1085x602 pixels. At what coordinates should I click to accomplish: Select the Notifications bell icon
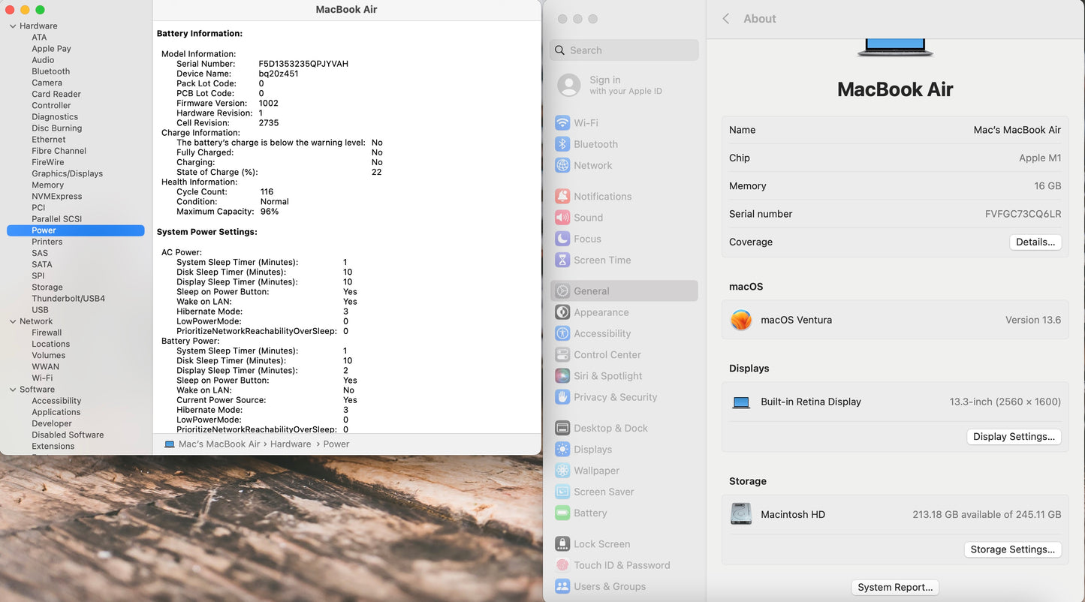coord(562,197)
